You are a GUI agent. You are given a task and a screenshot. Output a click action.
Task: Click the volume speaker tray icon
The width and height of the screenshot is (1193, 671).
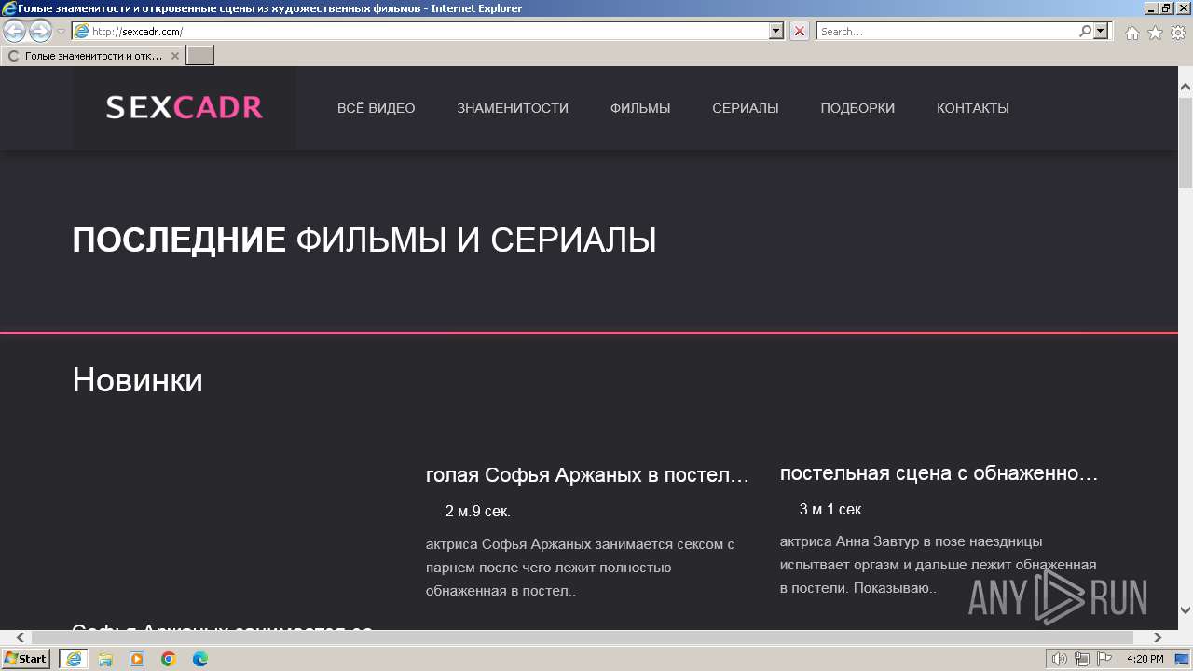point(1059,659)
